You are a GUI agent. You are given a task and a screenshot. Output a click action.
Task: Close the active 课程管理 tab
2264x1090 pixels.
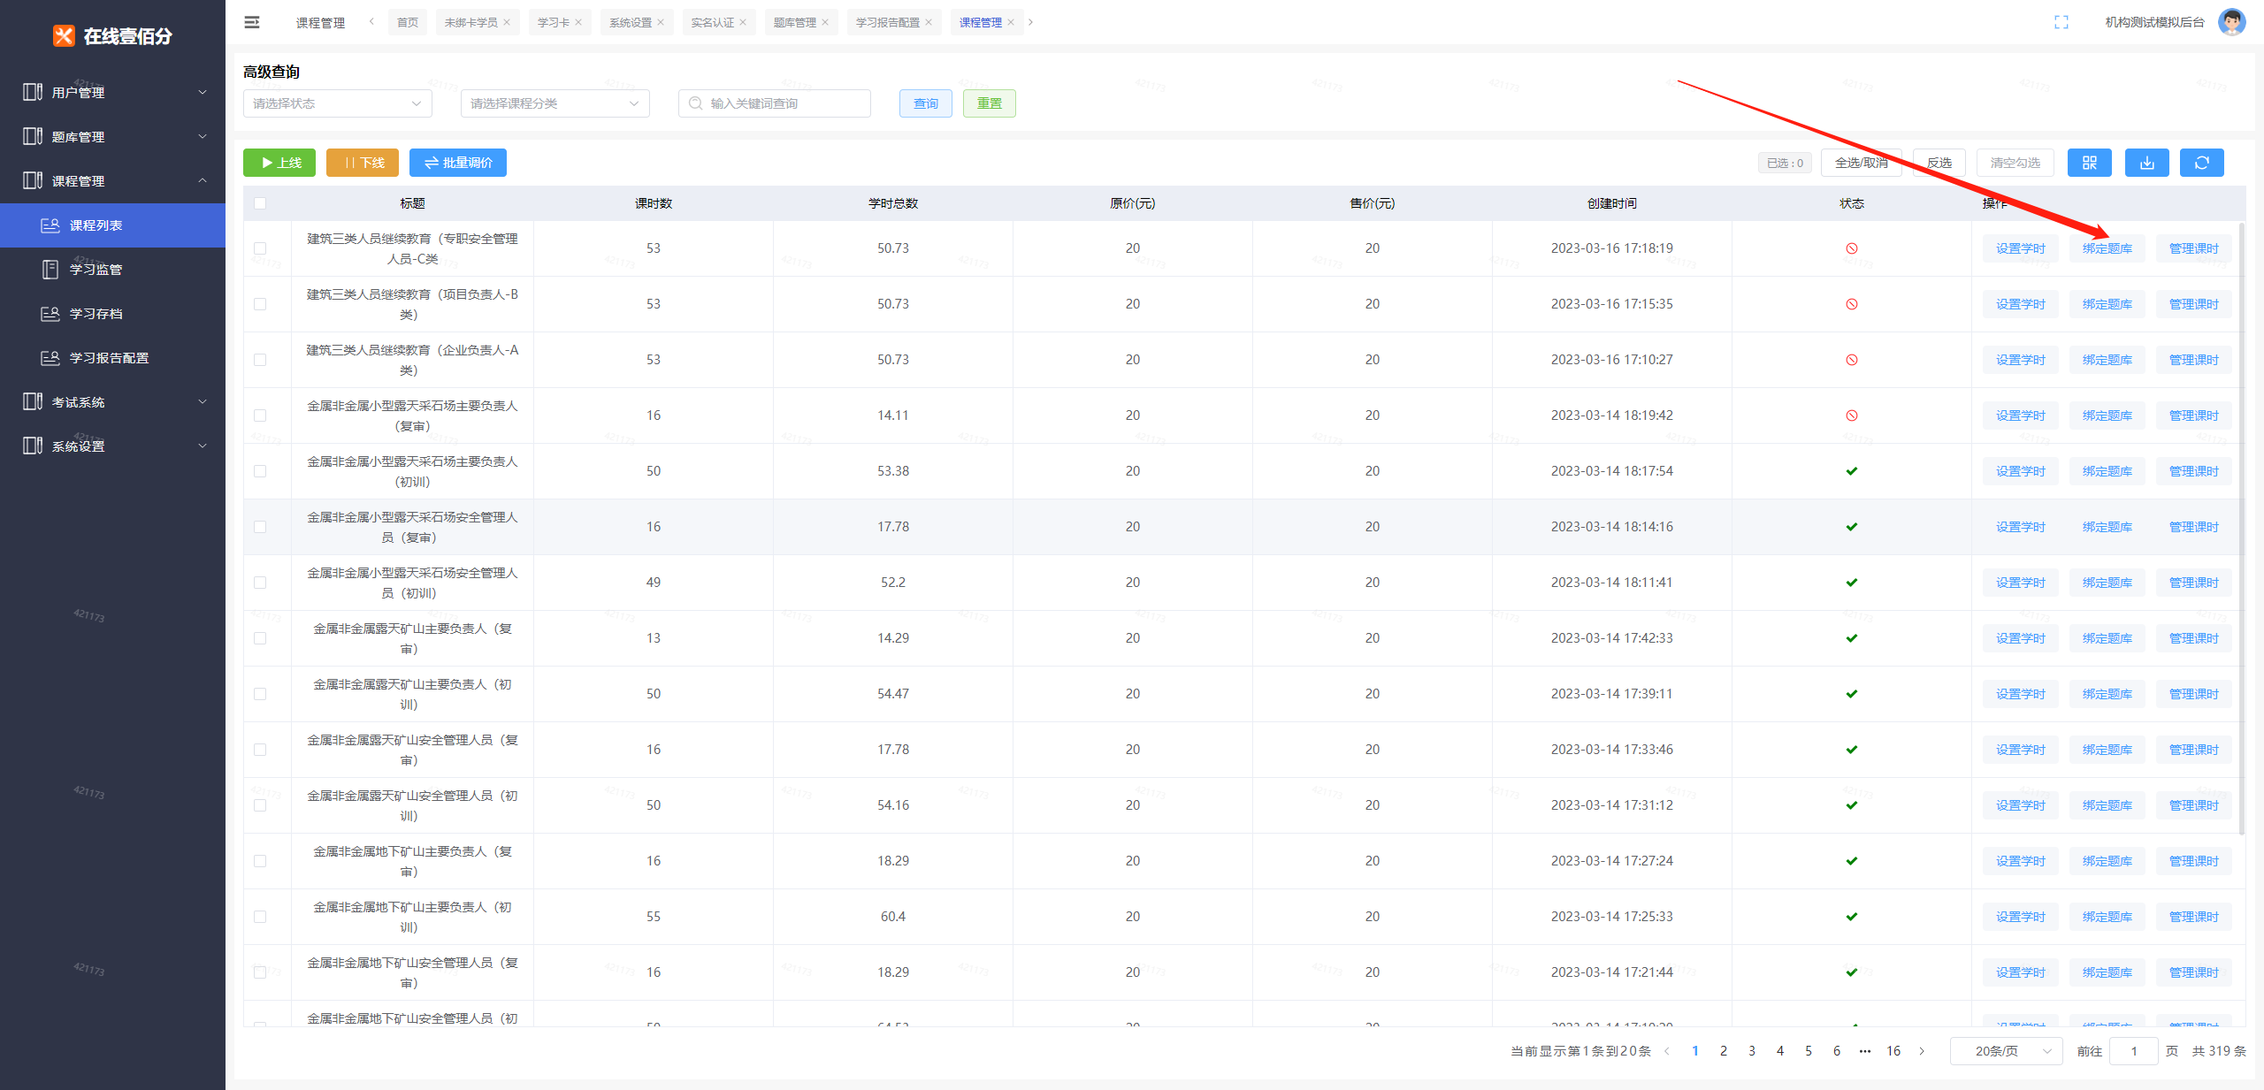click(1011, 22)
